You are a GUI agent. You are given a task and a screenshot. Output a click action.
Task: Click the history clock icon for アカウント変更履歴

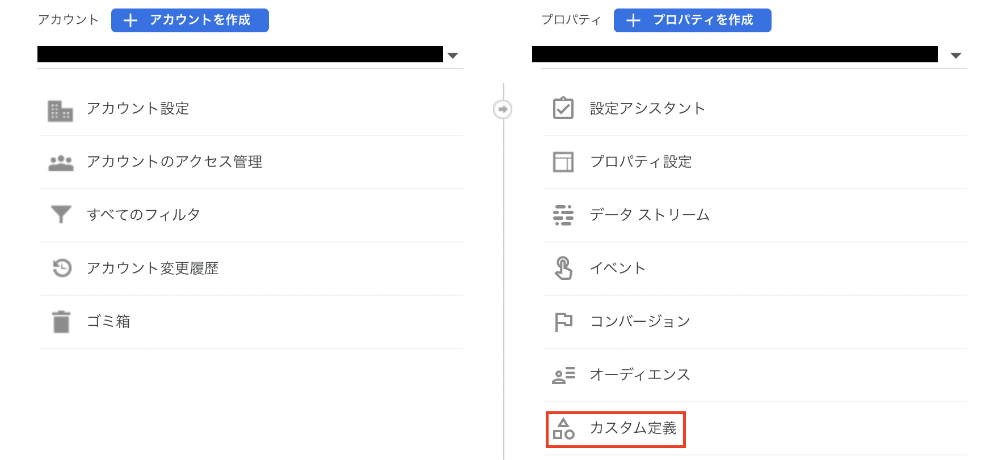coord(62,267)
